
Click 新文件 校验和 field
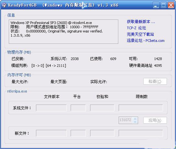point(102,133)
